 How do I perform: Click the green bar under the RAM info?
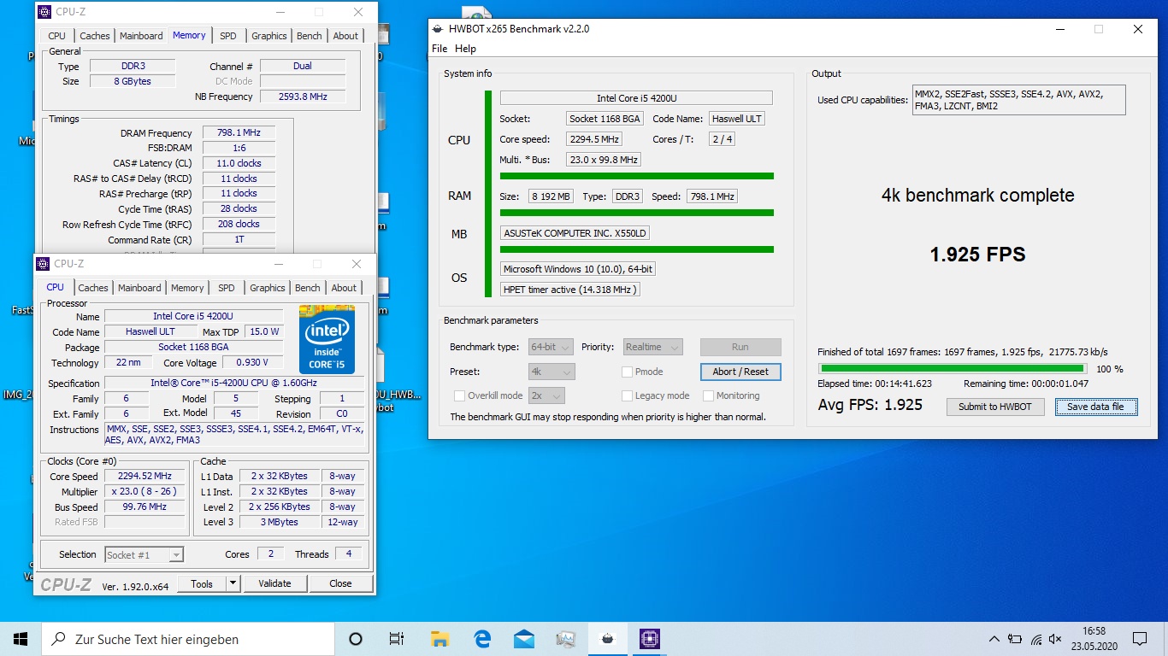pyautogui.click(x=637, y=213)
